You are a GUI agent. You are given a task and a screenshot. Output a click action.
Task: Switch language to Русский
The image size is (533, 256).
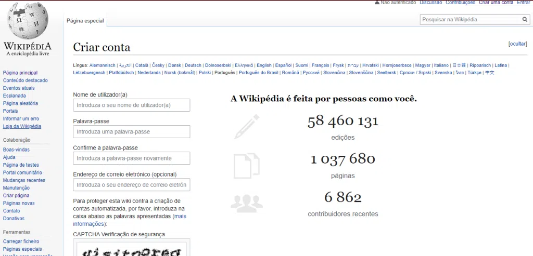[x=311, y=73]
